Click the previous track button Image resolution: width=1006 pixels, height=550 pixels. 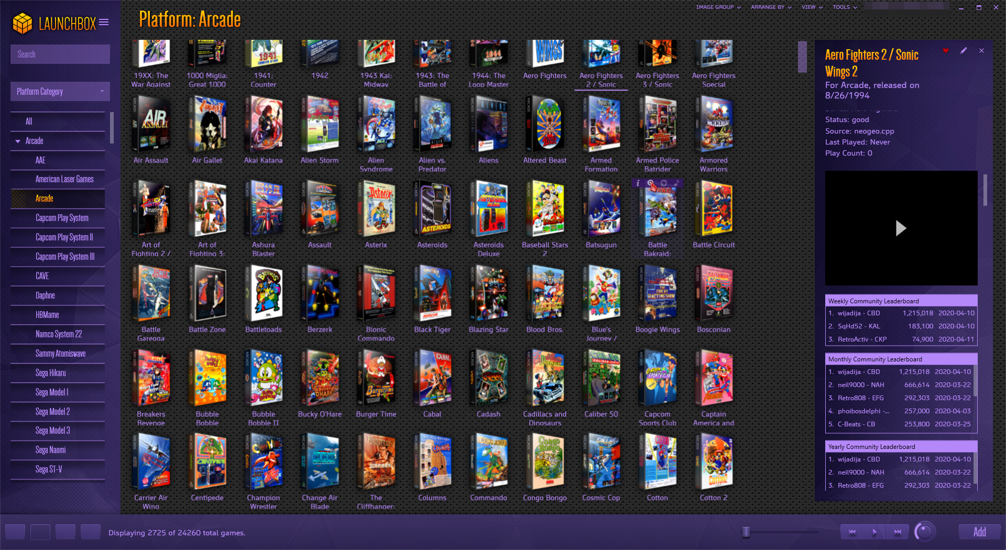852,532
